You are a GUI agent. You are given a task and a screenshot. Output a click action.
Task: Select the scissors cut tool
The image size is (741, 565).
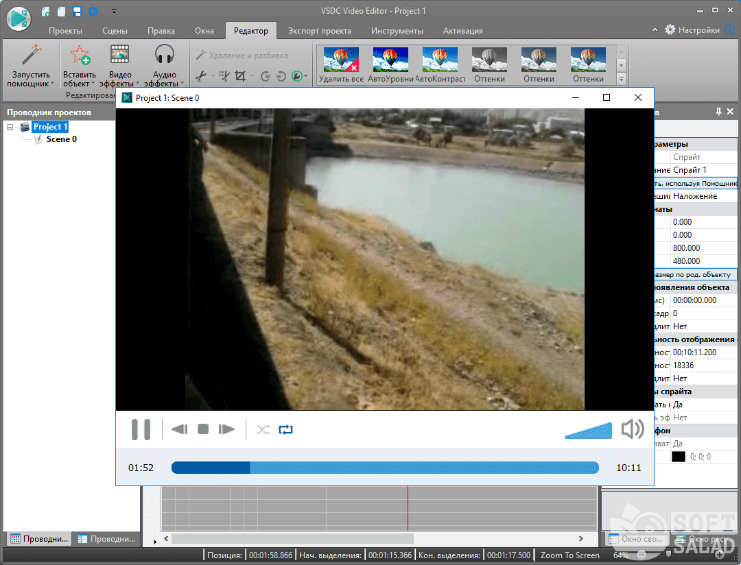tap(201, 75)
